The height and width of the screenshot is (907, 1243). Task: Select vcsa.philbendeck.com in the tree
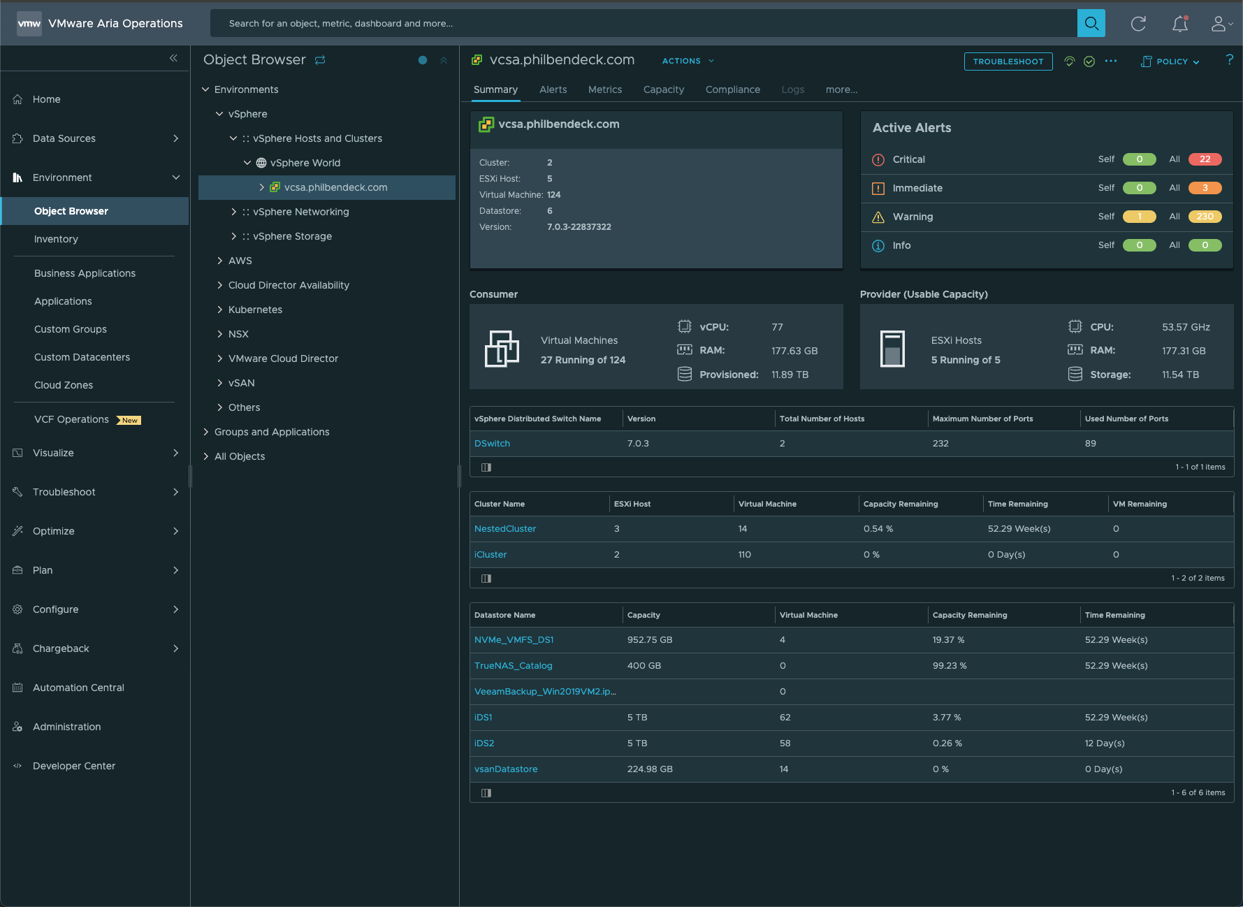point(327,187)
